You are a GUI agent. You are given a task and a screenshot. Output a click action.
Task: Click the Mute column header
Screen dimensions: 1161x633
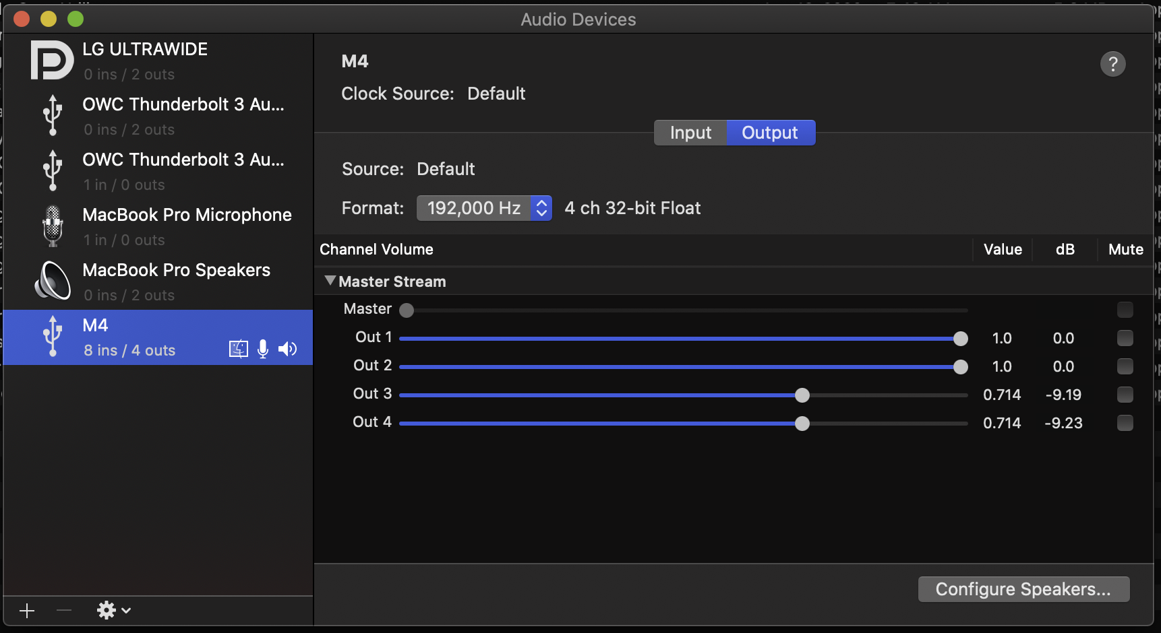1125,249
